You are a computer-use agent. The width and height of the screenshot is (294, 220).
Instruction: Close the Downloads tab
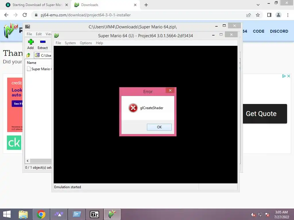pos(135,5)
